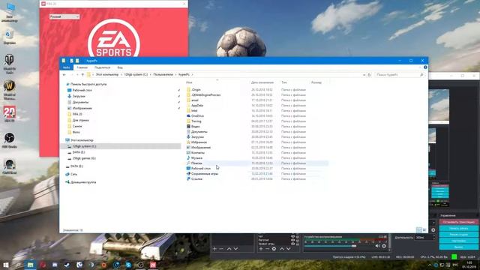
Task: Open OBS source properties gear
Action: (x=274, y=249)
